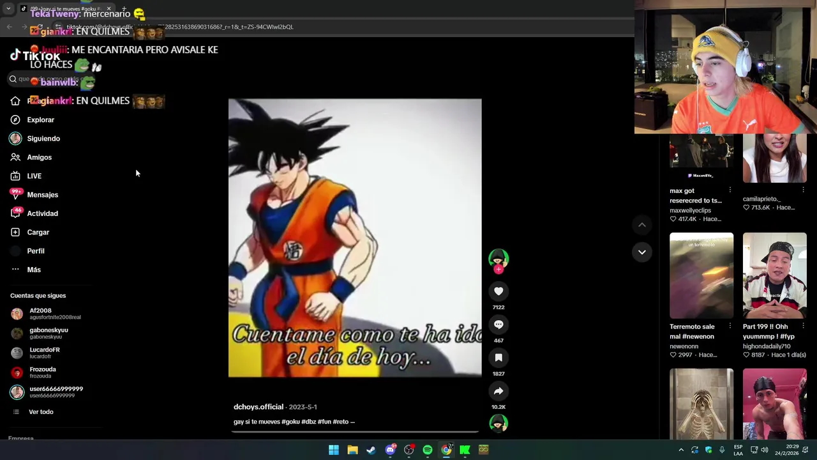Go to previous video with up arrow
The width and height of the screenshot is (817, 460).
[642, 225]
